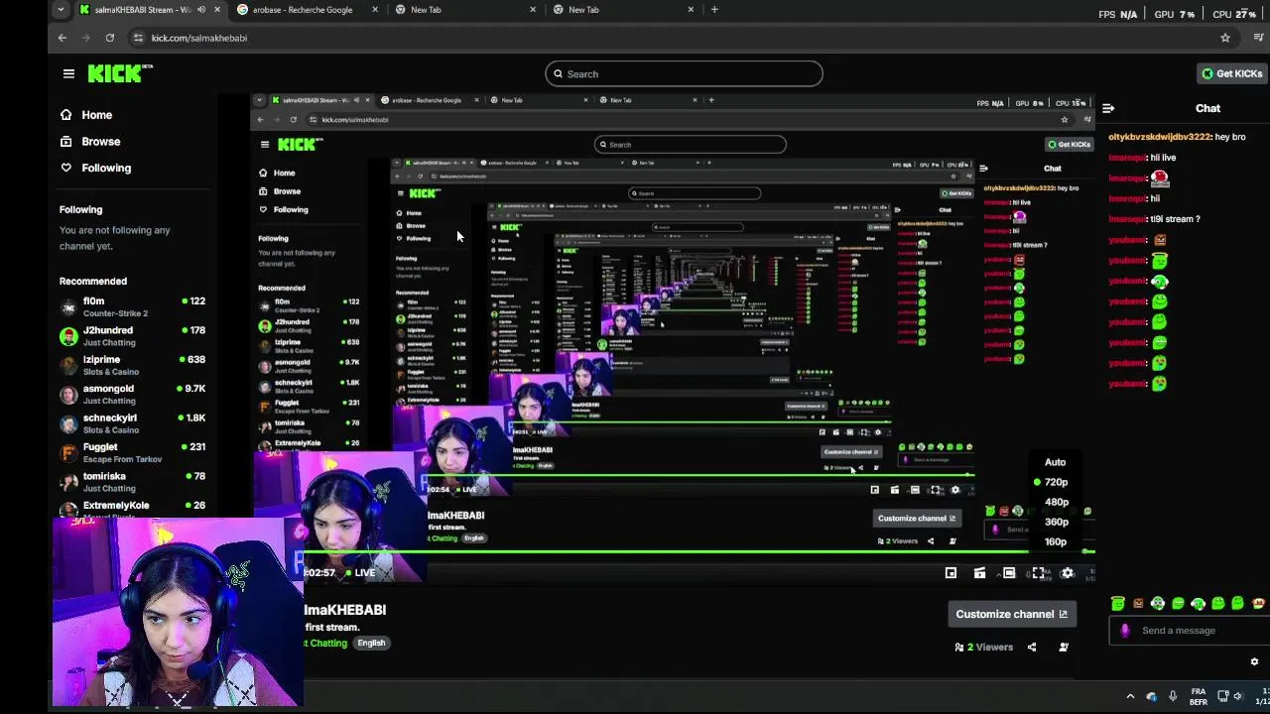This screenshot has height=714, width=1270.
Task: Click the Send a message box
Action: [1191, 631]
